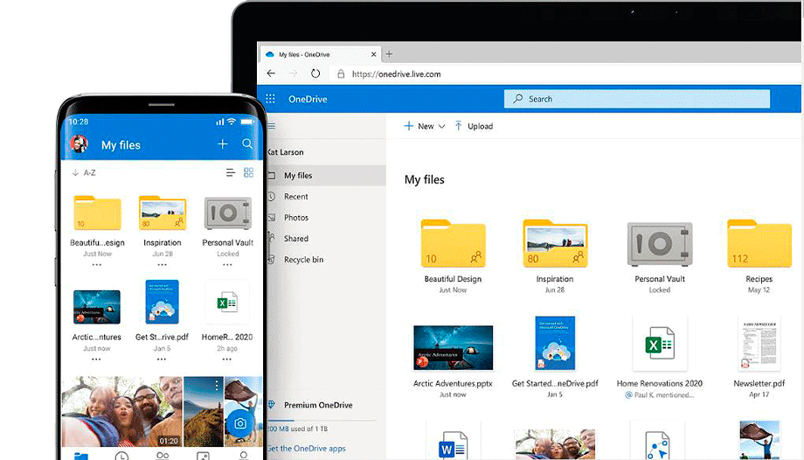804x460 pixels.
Task: Tap the plus add icon on phone
Action: click(223, 144)
